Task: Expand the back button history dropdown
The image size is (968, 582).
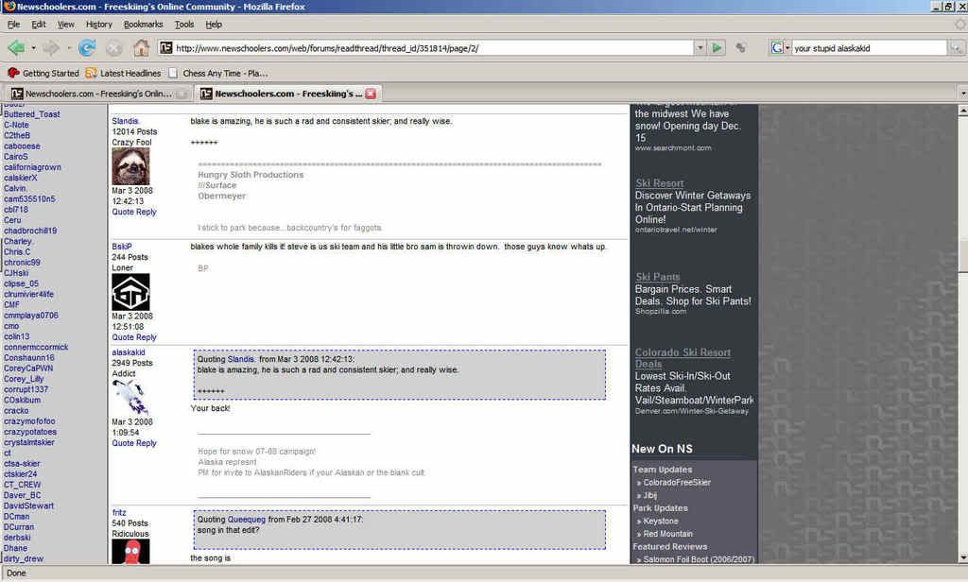Action: pos(33,47)
